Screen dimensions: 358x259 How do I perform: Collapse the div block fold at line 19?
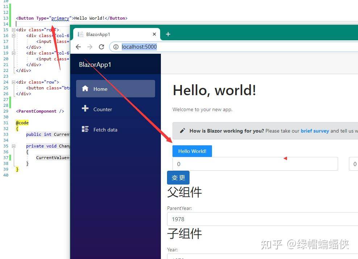13,53
